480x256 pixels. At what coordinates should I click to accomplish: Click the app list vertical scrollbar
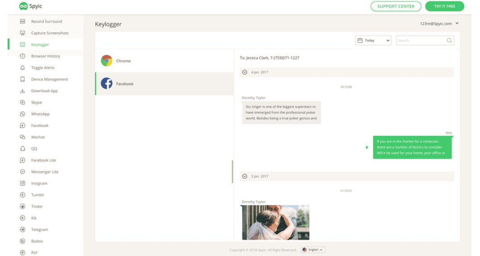(x=232, y=171)
